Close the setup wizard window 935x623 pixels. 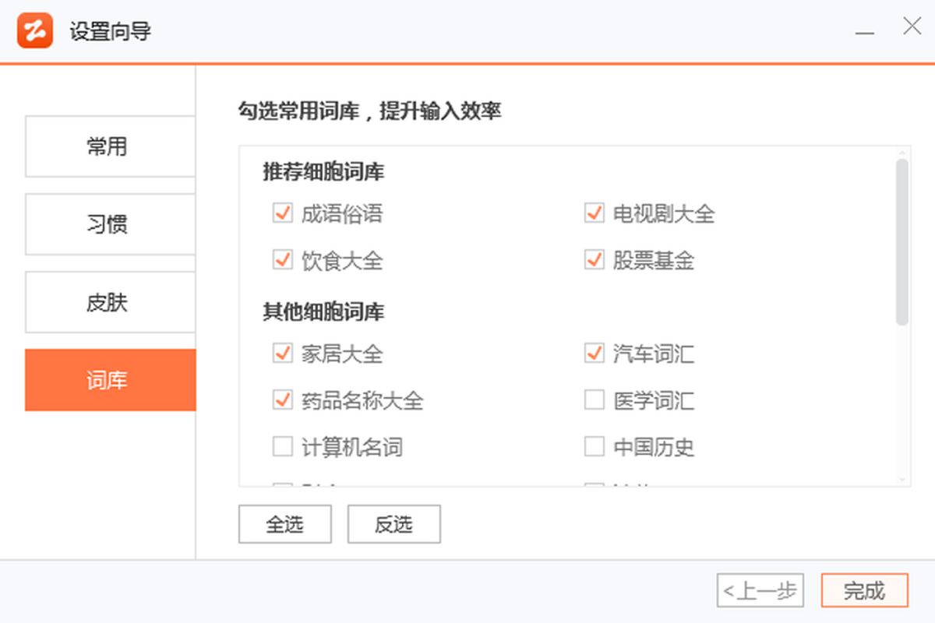pyautogui.click(x=912, y=26)
